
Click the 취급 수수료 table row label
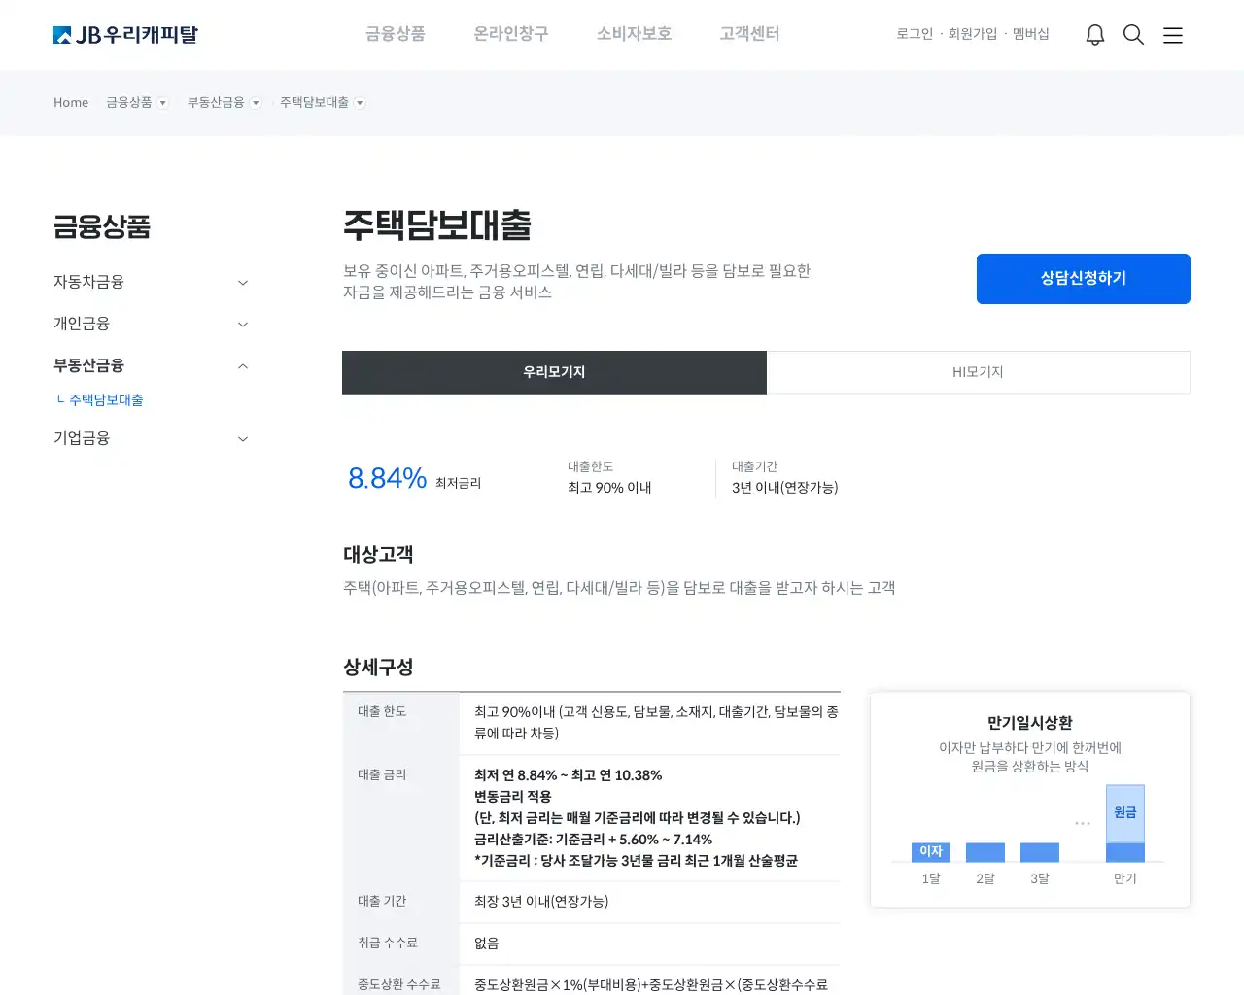coord(387,944)
